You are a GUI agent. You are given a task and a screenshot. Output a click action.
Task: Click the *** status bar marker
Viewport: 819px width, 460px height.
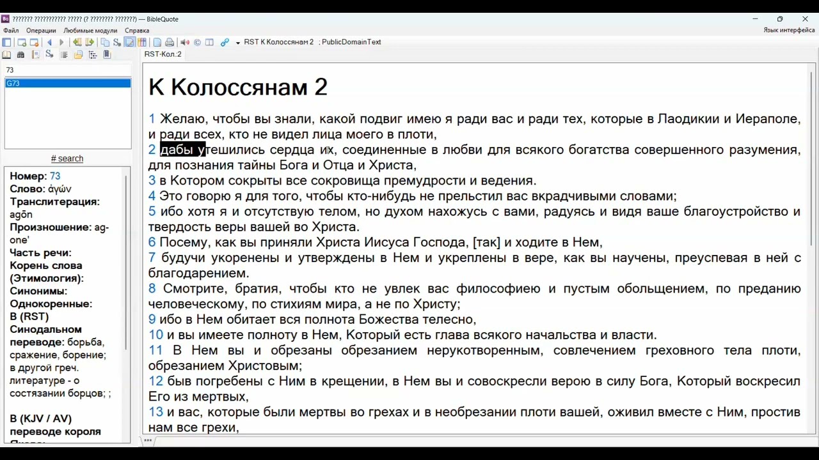(x=148, y=441)
